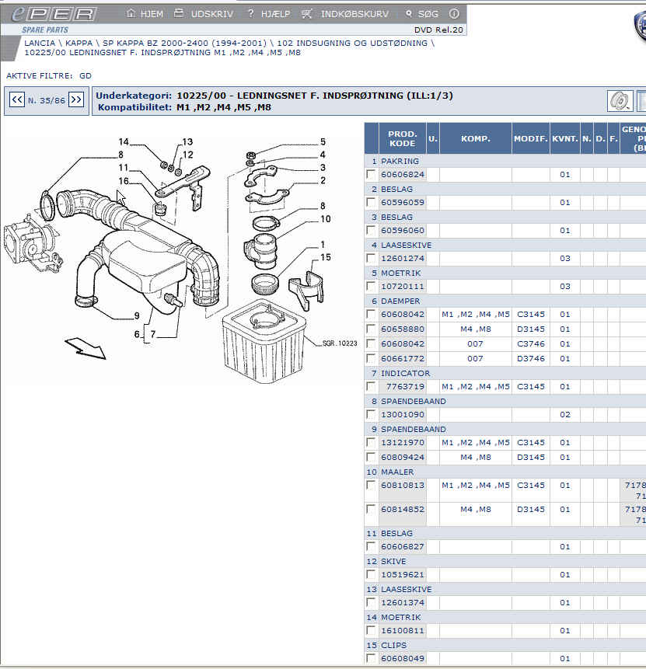Tick checkbox for part 16100811
Image resolution: width=646 pixels, height=669 pixels.
(x=371, y=631)
